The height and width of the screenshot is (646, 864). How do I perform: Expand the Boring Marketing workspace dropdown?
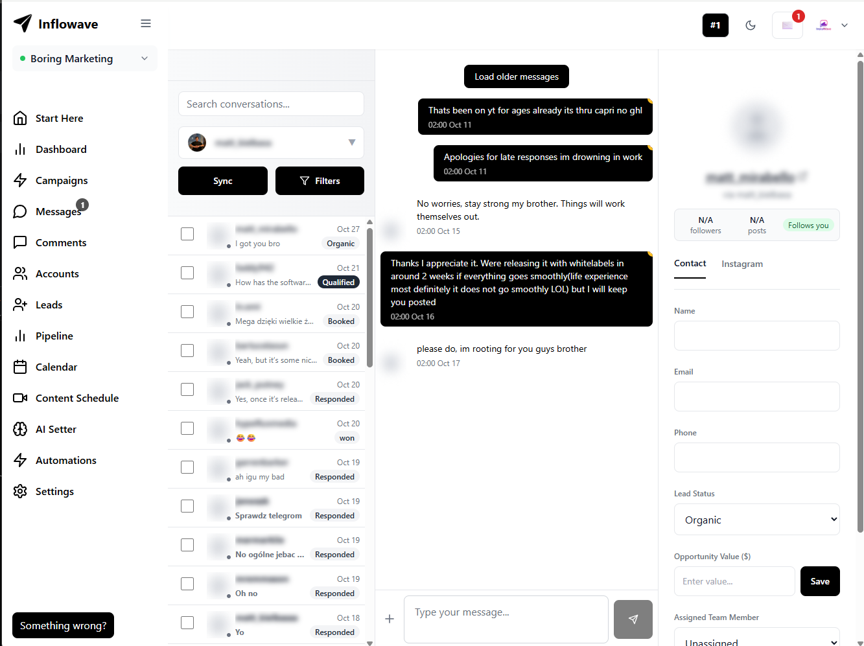pyautogui.click(x=85, y=58)
